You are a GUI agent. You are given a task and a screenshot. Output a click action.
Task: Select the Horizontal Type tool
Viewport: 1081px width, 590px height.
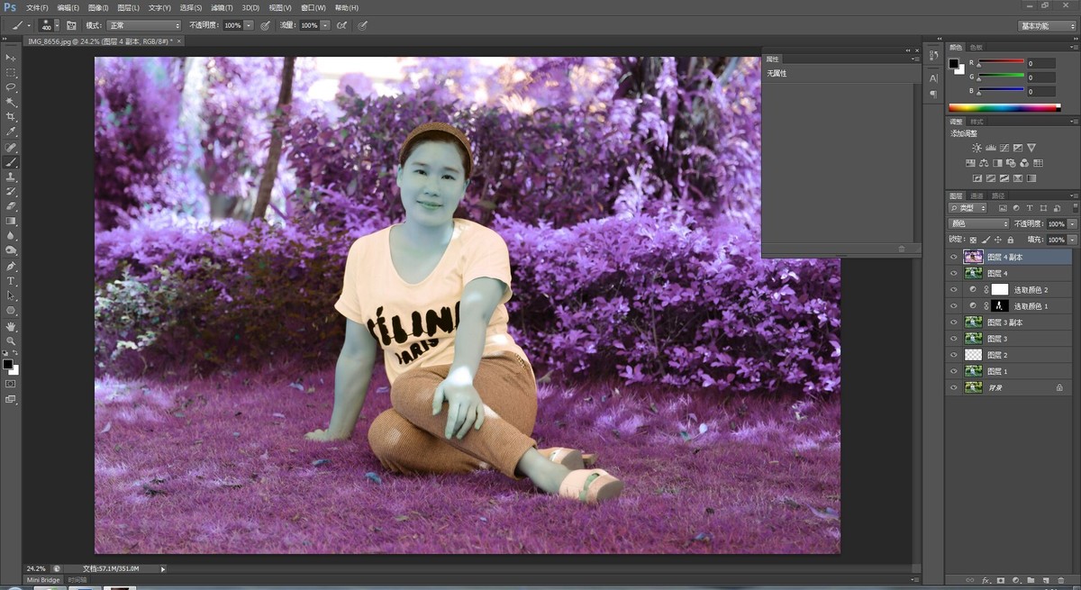pyautogui.click(x=11, y=281)
